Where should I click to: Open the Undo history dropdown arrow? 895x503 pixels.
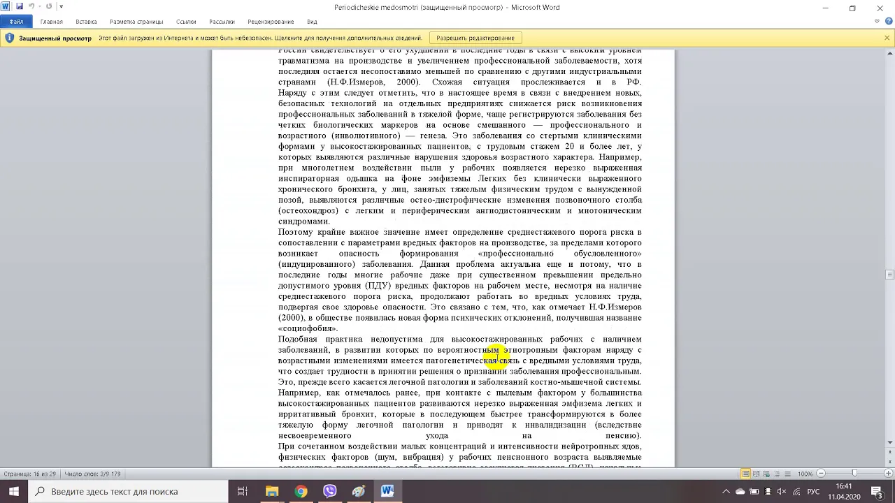(x=38, y=7)
